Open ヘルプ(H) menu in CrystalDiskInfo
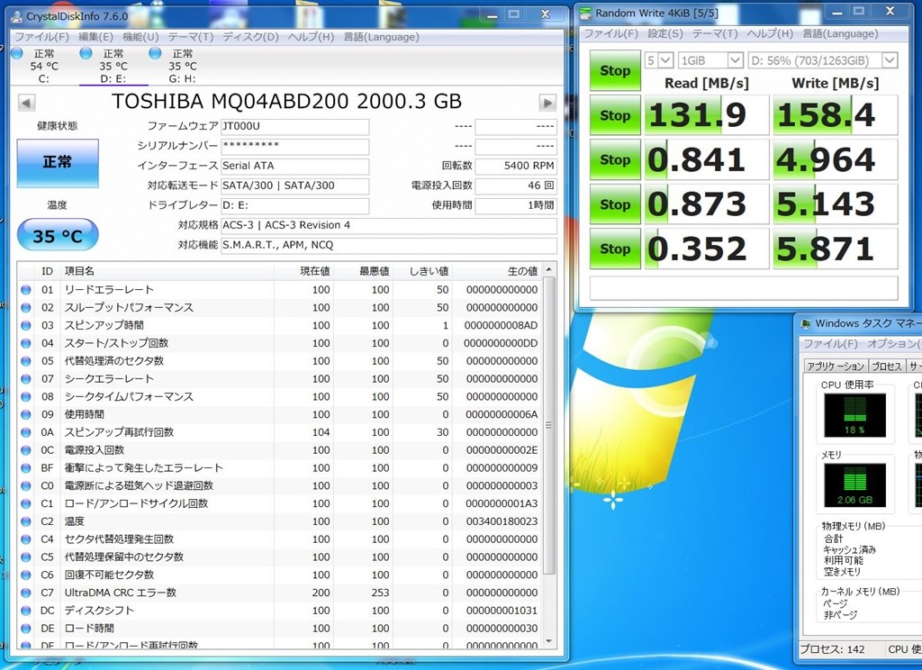 311,37
